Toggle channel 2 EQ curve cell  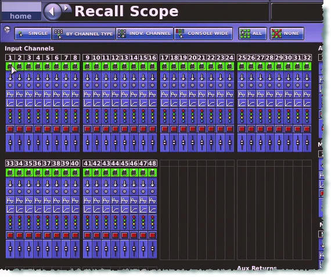(19, 94)
